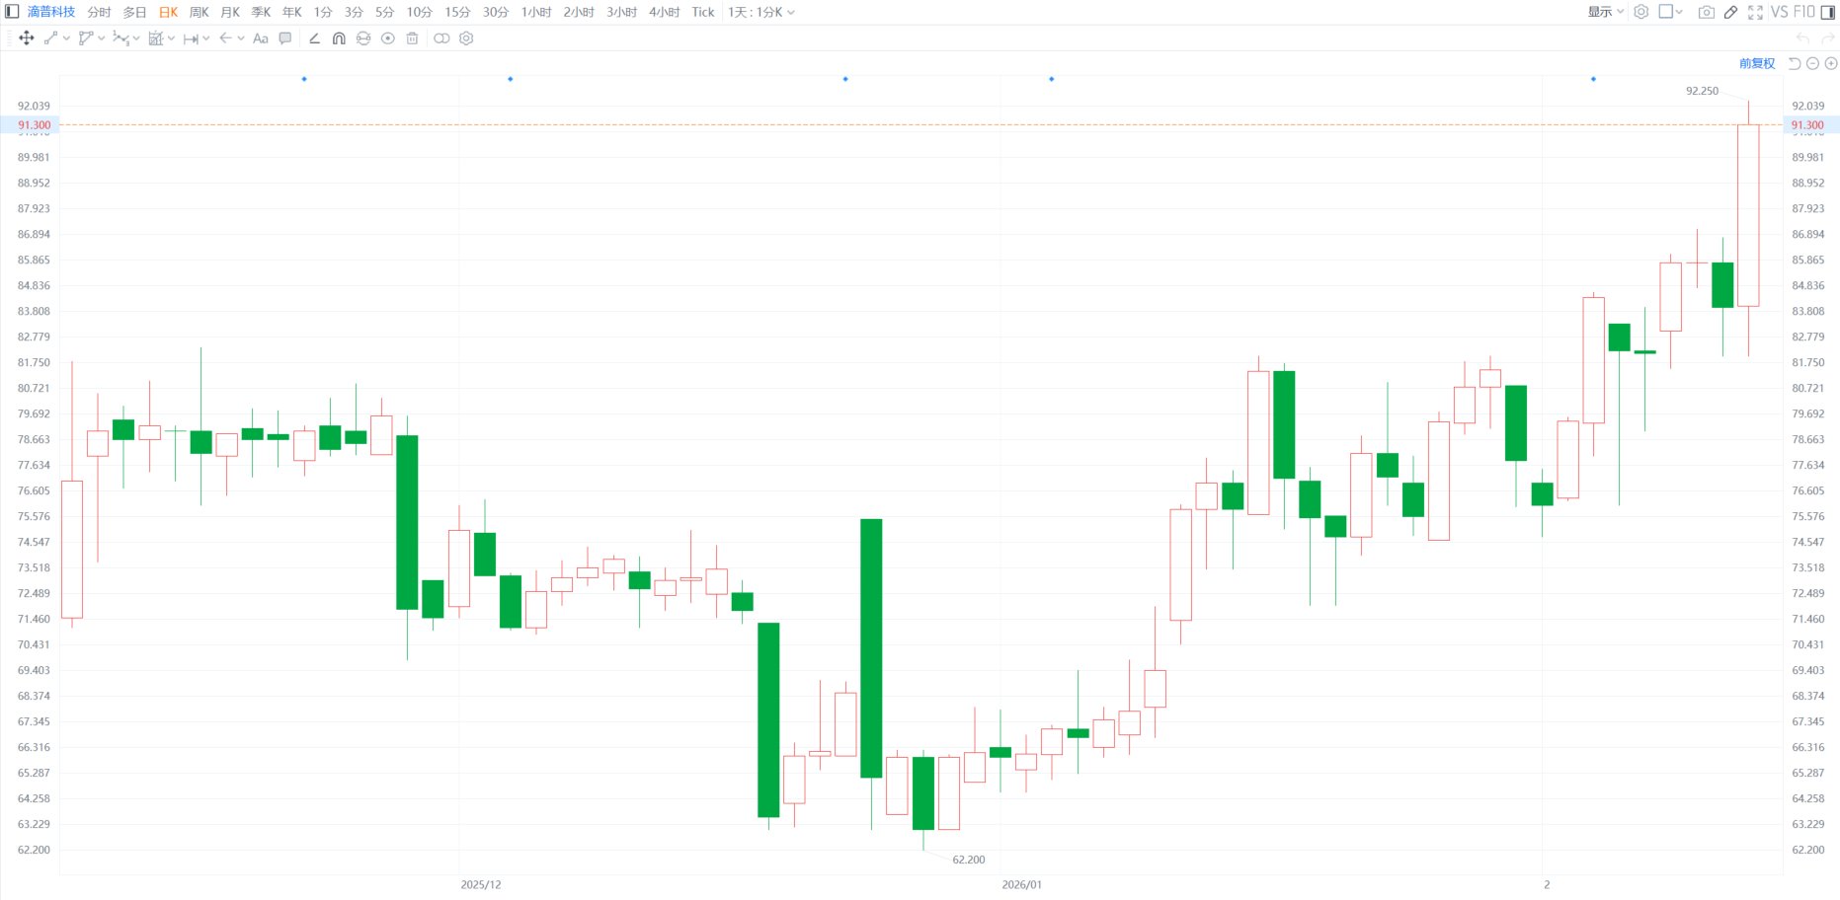This screenshot has height=900, width=1840.
Task: Select the magnet snap drawing tool
Action: [339, 38]
